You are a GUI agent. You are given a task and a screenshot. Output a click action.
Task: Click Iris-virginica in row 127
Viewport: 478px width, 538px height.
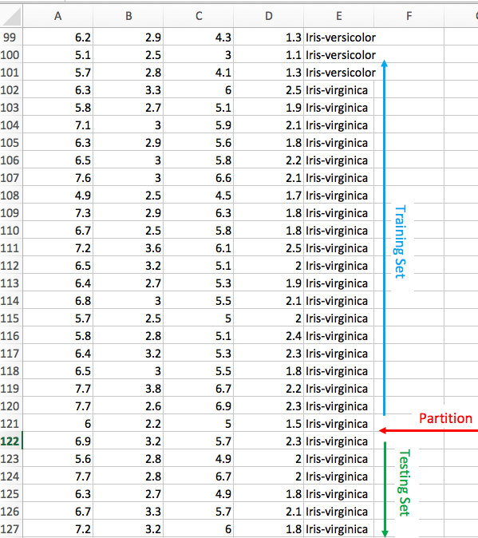point(337,529)
